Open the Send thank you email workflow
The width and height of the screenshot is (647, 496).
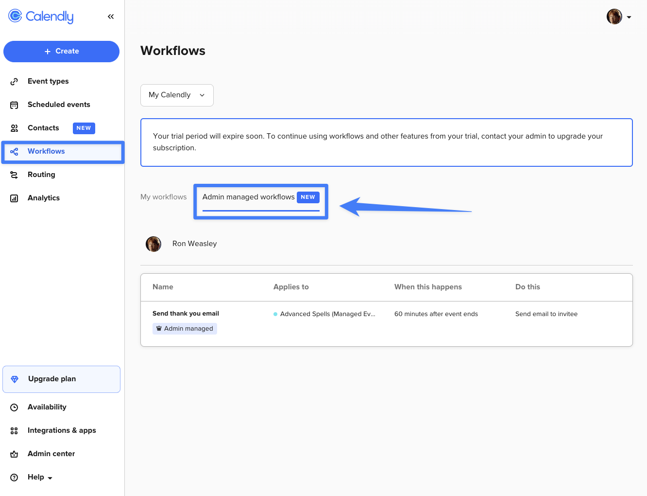(186, 313)
